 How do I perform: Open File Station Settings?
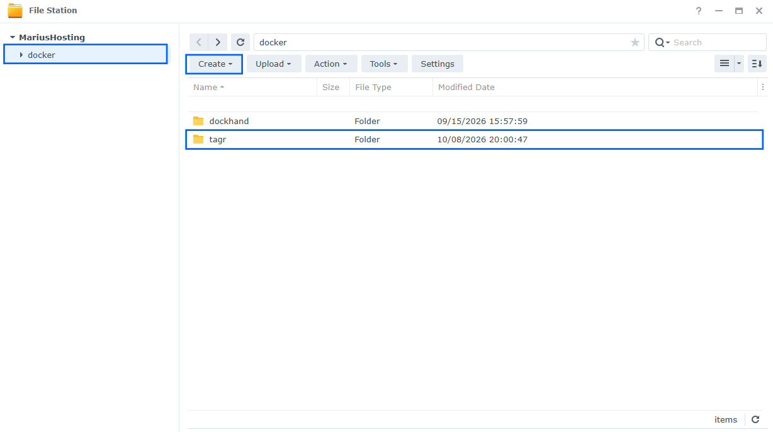pos(437,64)
